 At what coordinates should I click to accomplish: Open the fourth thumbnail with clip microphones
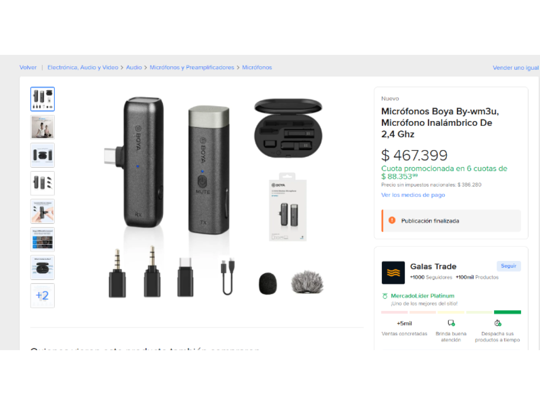click(x=43, y=183)
